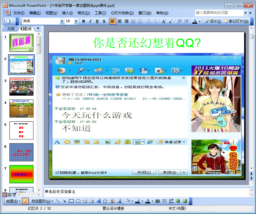Image resolution: width=256 pixels, height=214 pixels.
Task: Select slide 5 thumbnail
Action: coord(21,130)
